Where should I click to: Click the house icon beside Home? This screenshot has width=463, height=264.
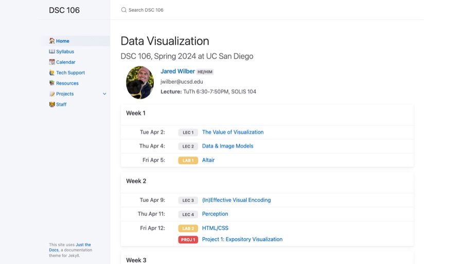click(x=52, y=41)
